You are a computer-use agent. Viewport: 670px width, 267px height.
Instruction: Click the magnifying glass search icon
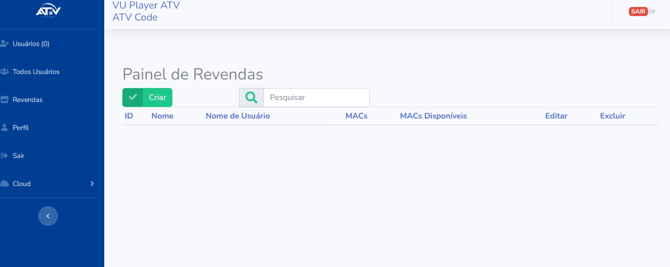click(252, 97)
